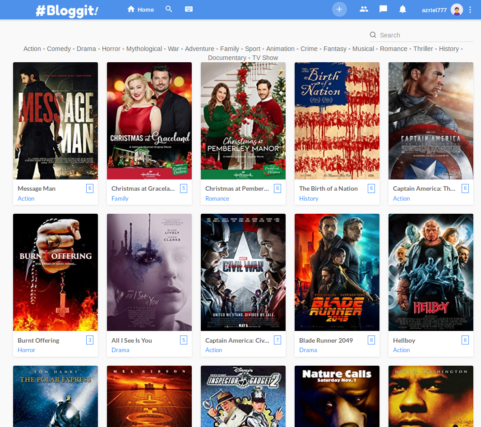
Task: Click the Burnt Offering rating badge 3
Action: [90, 340]
